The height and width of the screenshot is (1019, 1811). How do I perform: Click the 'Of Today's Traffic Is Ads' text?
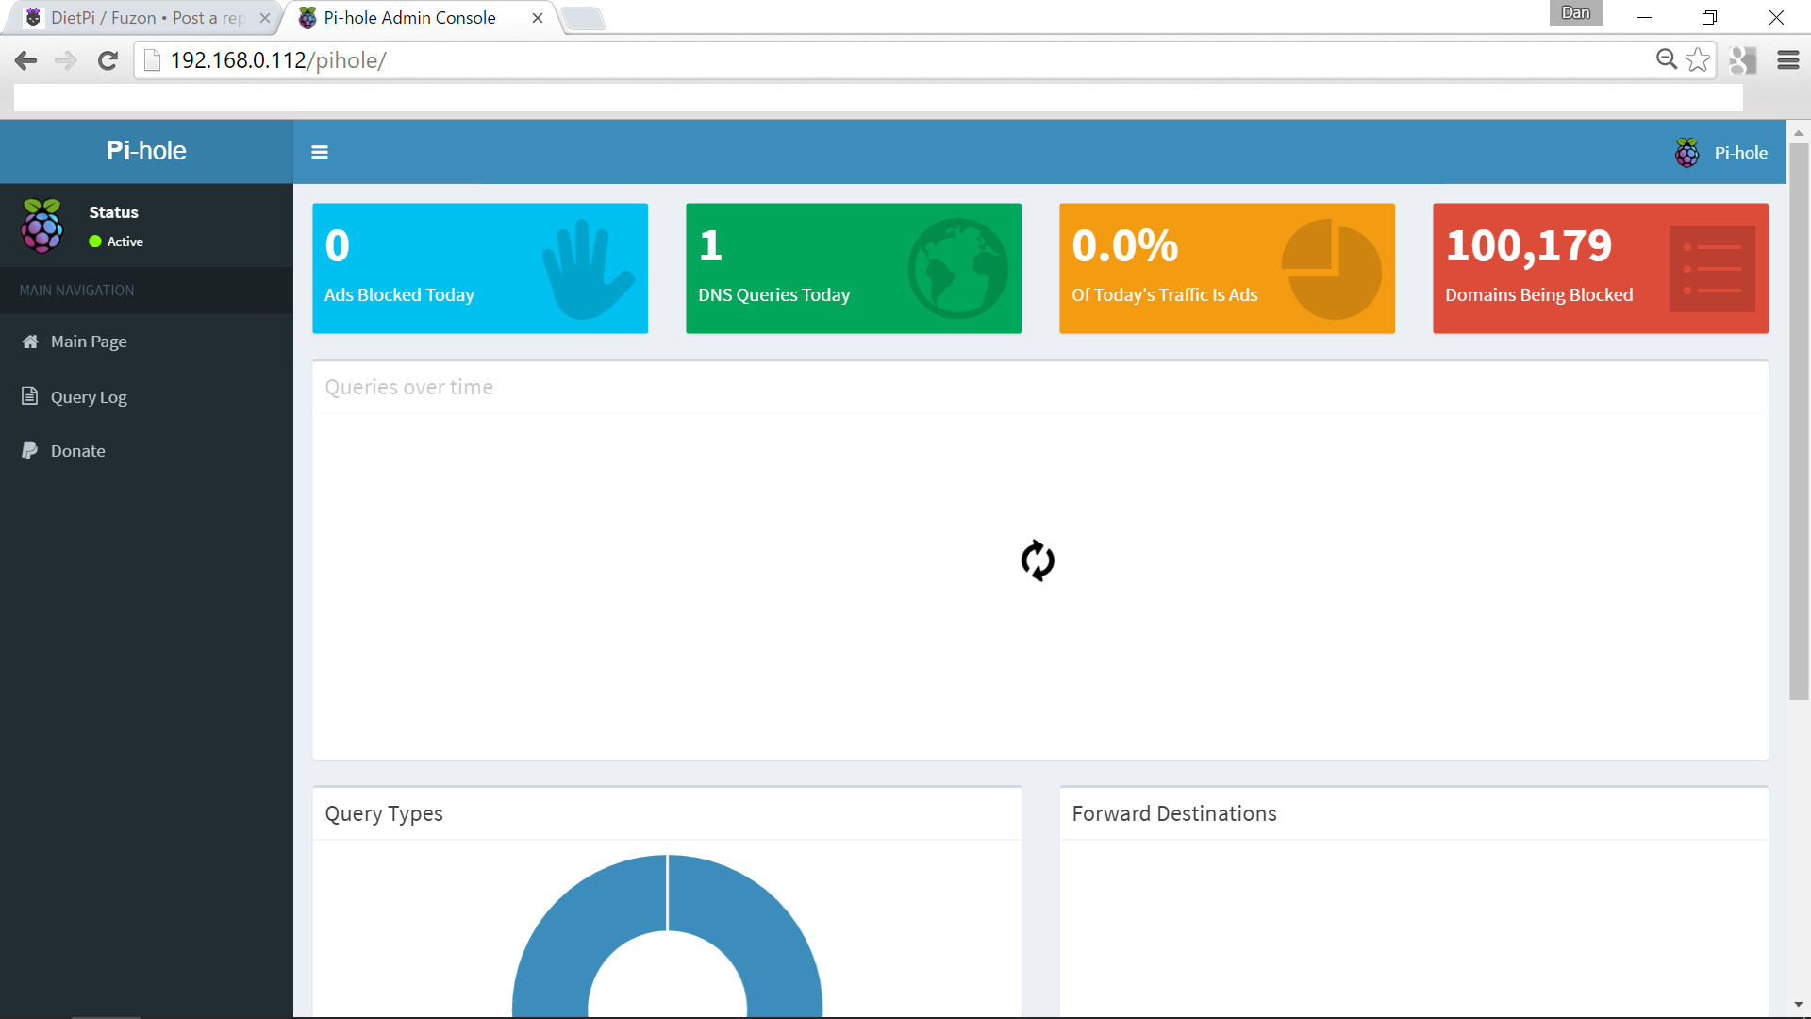click(1165, 295)
